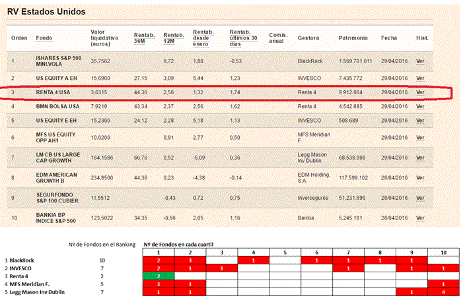The width and height of the screenshot is (463, 300).
Task: Click the Fecha column header
Action: tap(389, 38)
